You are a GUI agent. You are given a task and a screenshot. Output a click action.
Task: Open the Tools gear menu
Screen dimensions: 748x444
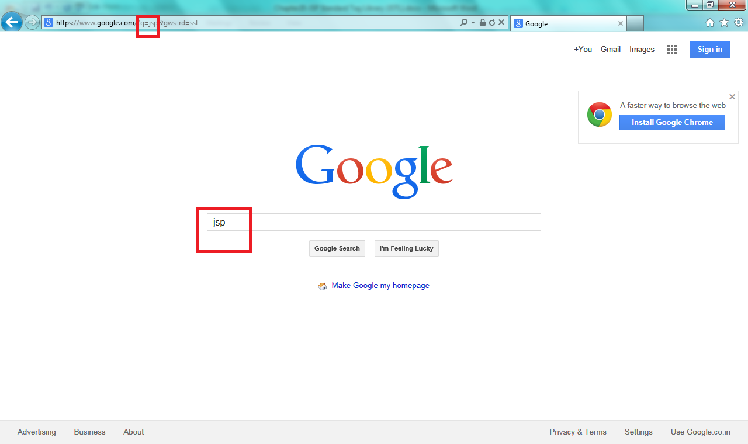point(739,23)
